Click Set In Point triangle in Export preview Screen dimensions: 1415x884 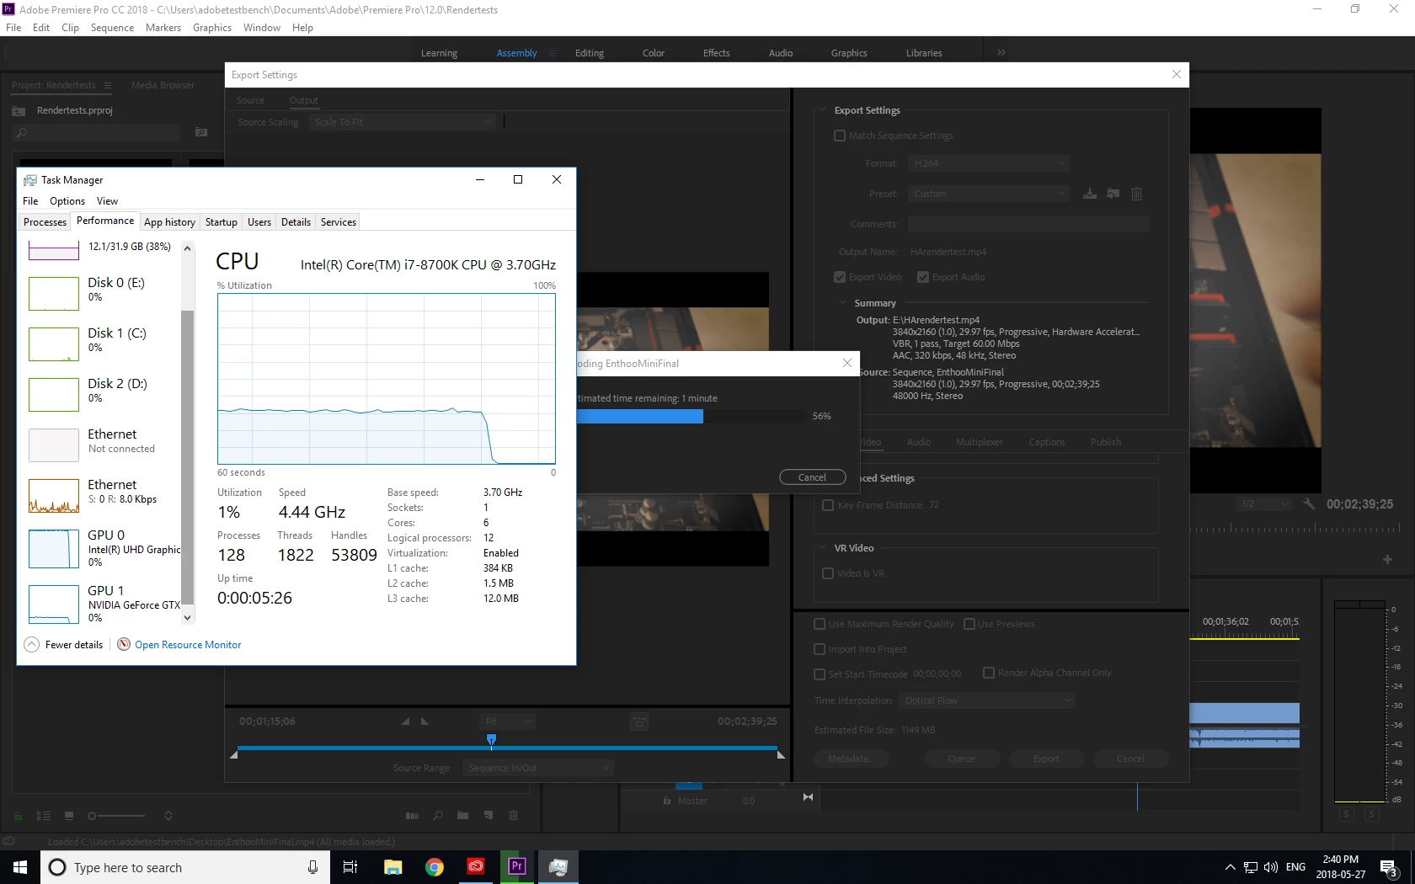click(x=406, y=722)
